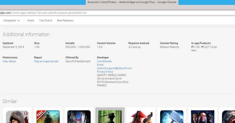Open View details permissions link
The image size is (235, 123).
pos(9,61)
